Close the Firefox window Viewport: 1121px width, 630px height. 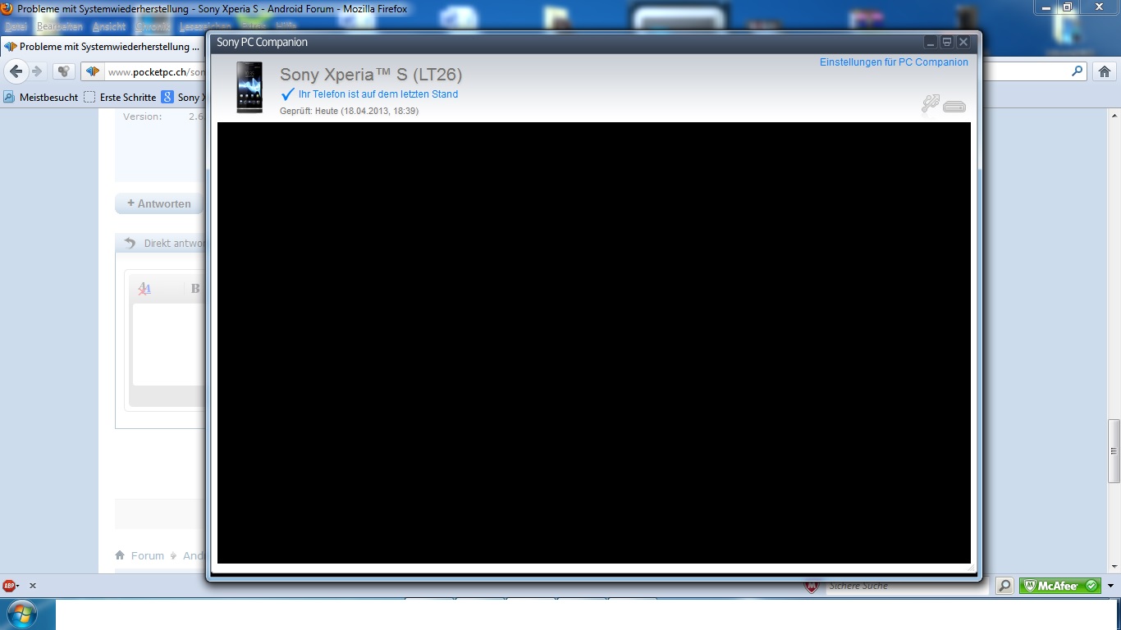point(1097,7)
